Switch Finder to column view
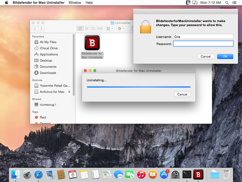The image size is (242, 182). click(93, 29)
